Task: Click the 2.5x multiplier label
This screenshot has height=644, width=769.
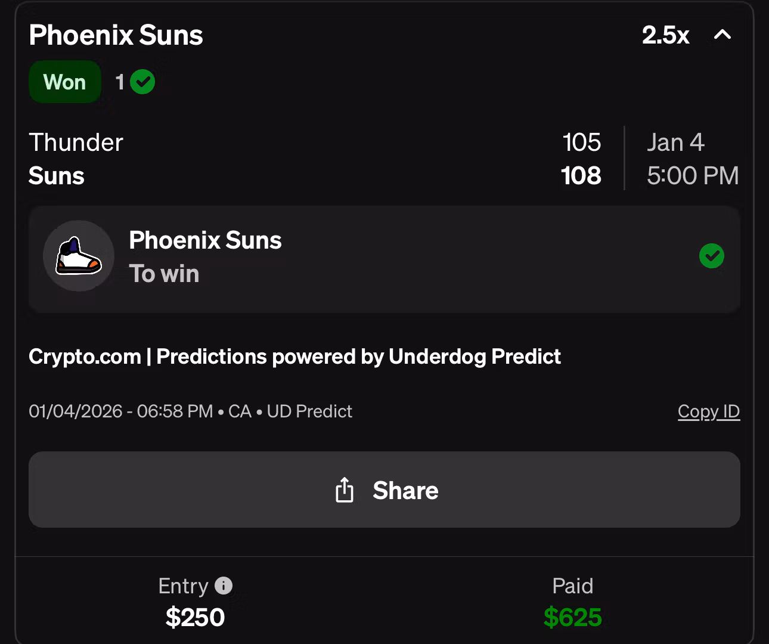Action: pos(665,35)
